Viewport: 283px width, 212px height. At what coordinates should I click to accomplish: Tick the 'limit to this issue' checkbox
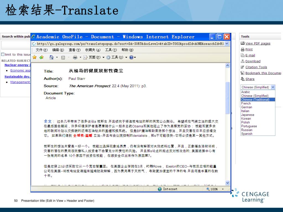[3, 54]
